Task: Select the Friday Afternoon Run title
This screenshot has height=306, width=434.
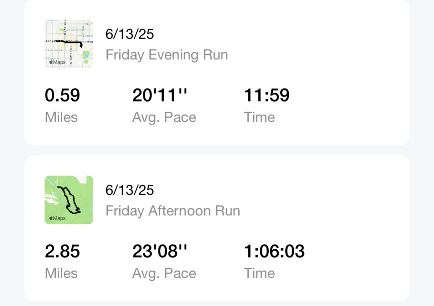Action: 173,211
